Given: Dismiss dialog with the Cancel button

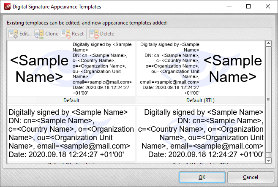Looking at the screenshot, I should tap(251, 177).
